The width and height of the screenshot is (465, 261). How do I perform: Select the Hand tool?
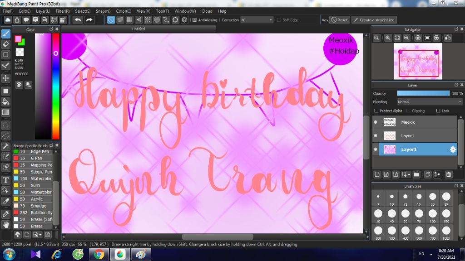5,225
